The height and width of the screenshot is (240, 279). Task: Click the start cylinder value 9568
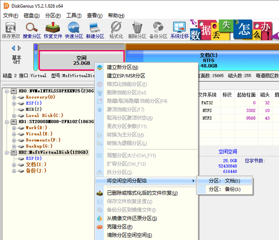pos(251,118)
